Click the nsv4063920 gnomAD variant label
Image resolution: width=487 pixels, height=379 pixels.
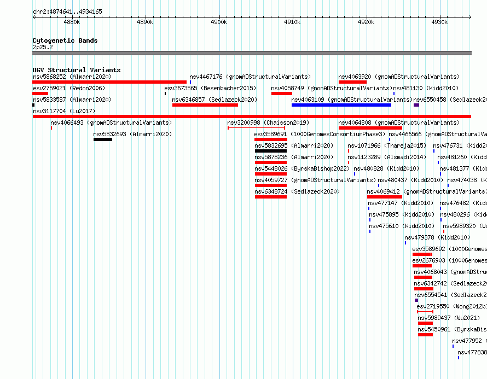pyautogui.click(x=399, y=77)
